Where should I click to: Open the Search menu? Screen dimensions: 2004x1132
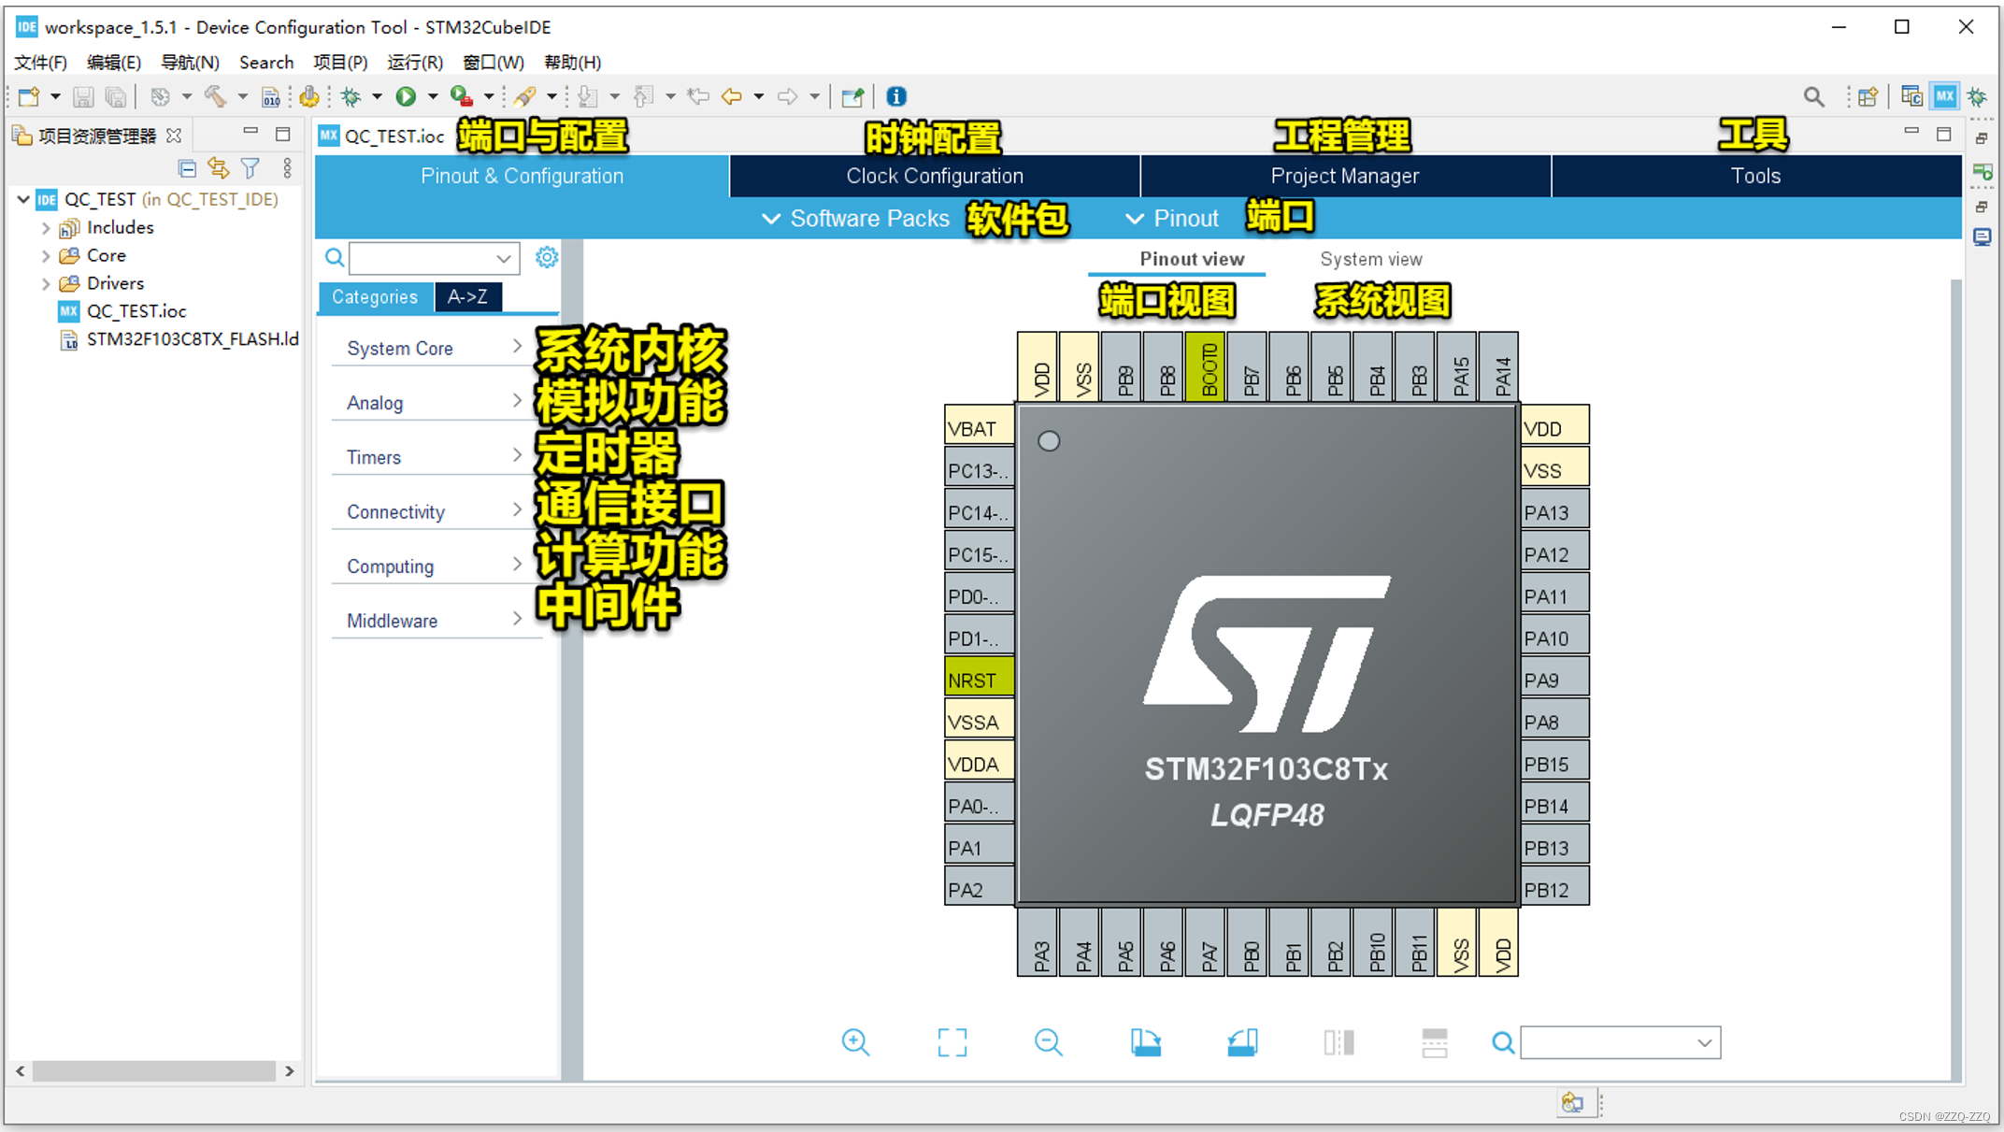click(x=265, y=62)
